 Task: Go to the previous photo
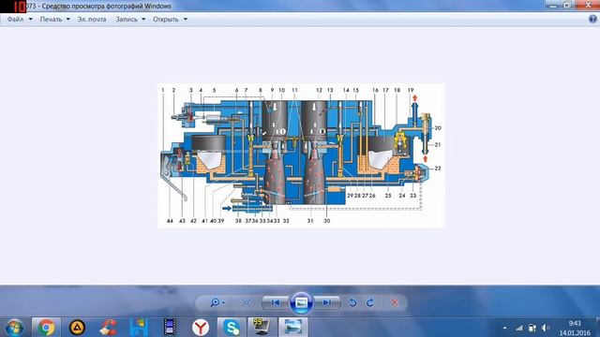(275, 302)
